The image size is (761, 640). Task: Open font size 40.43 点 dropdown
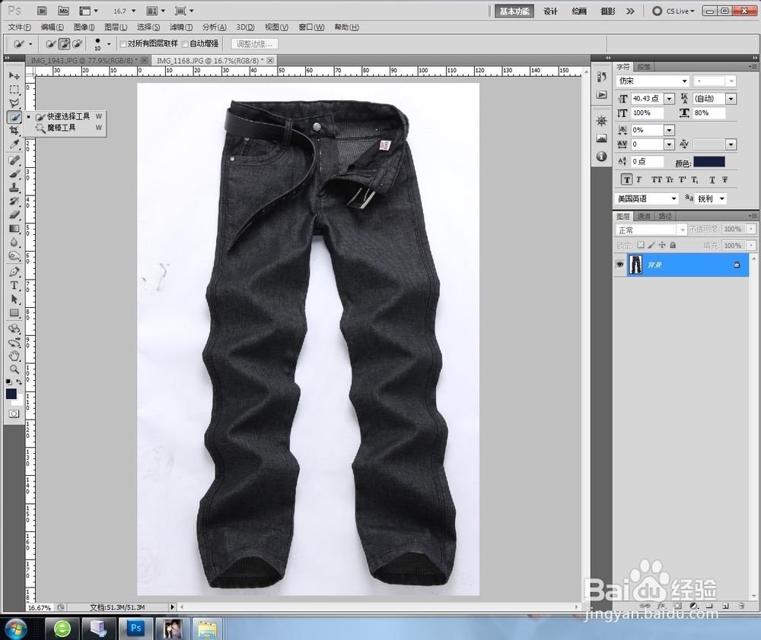pyautogui.click(x=669, y=99)
